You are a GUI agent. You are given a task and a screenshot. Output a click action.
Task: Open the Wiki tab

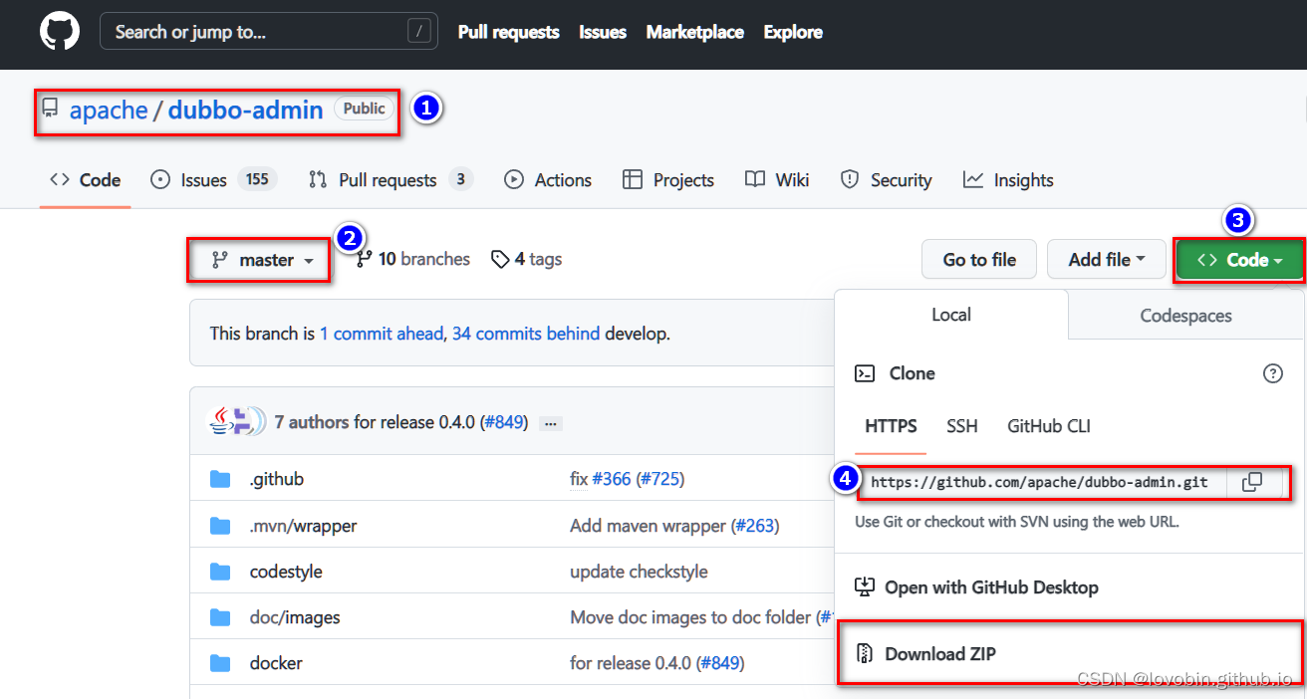[x=777, y=180]
